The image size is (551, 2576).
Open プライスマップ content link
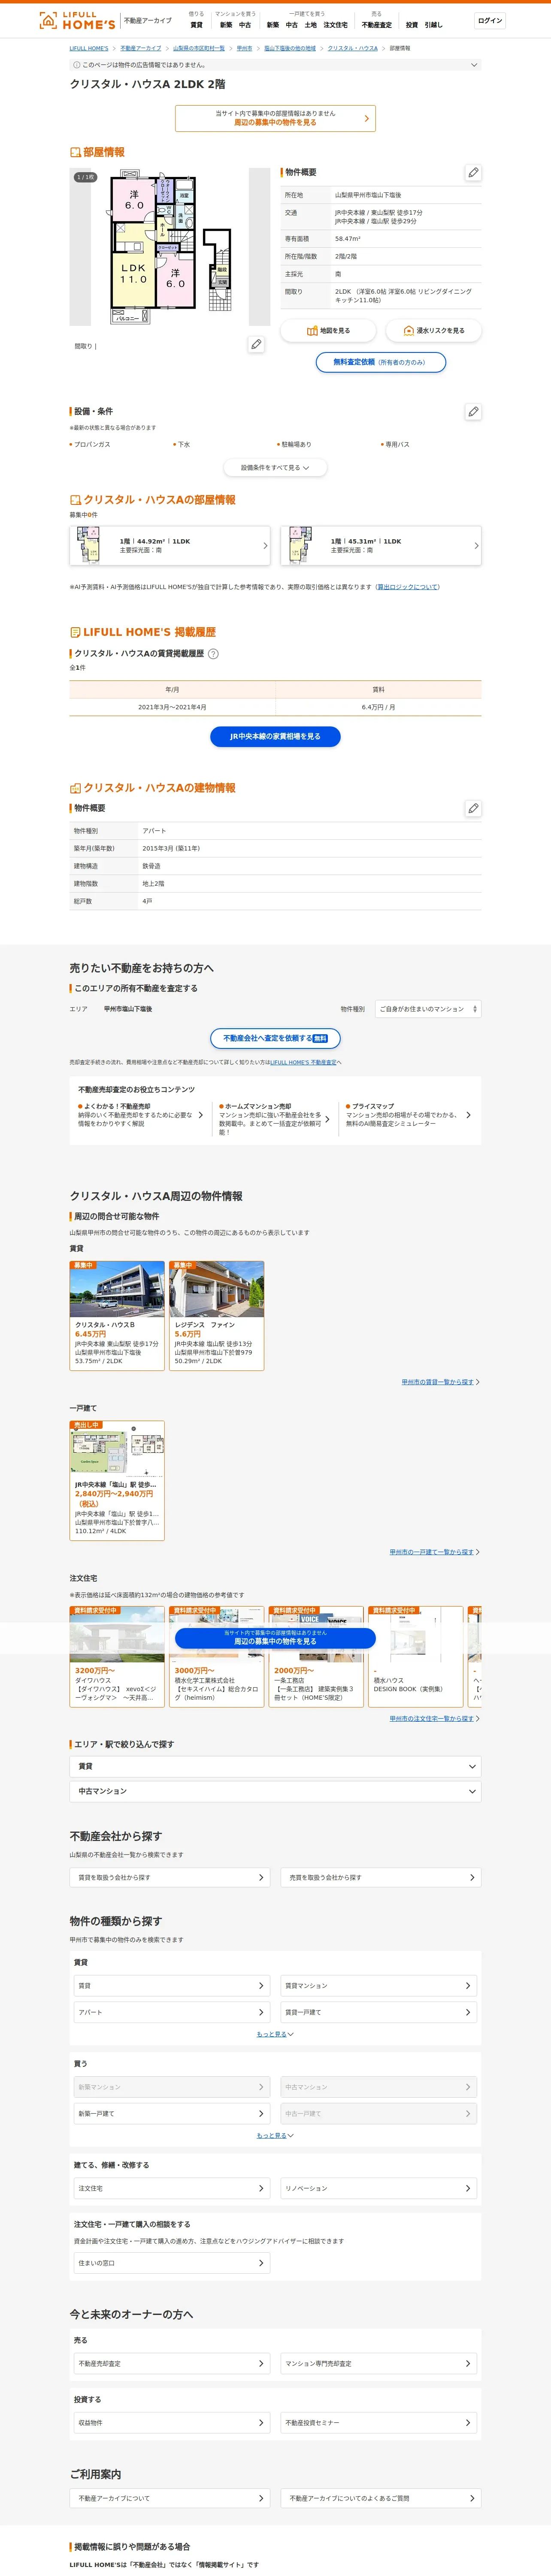point(408,1115)
